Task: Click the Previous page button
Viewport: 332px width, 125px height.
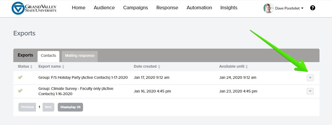Action: pyautogui.click(x=27, y=107)
